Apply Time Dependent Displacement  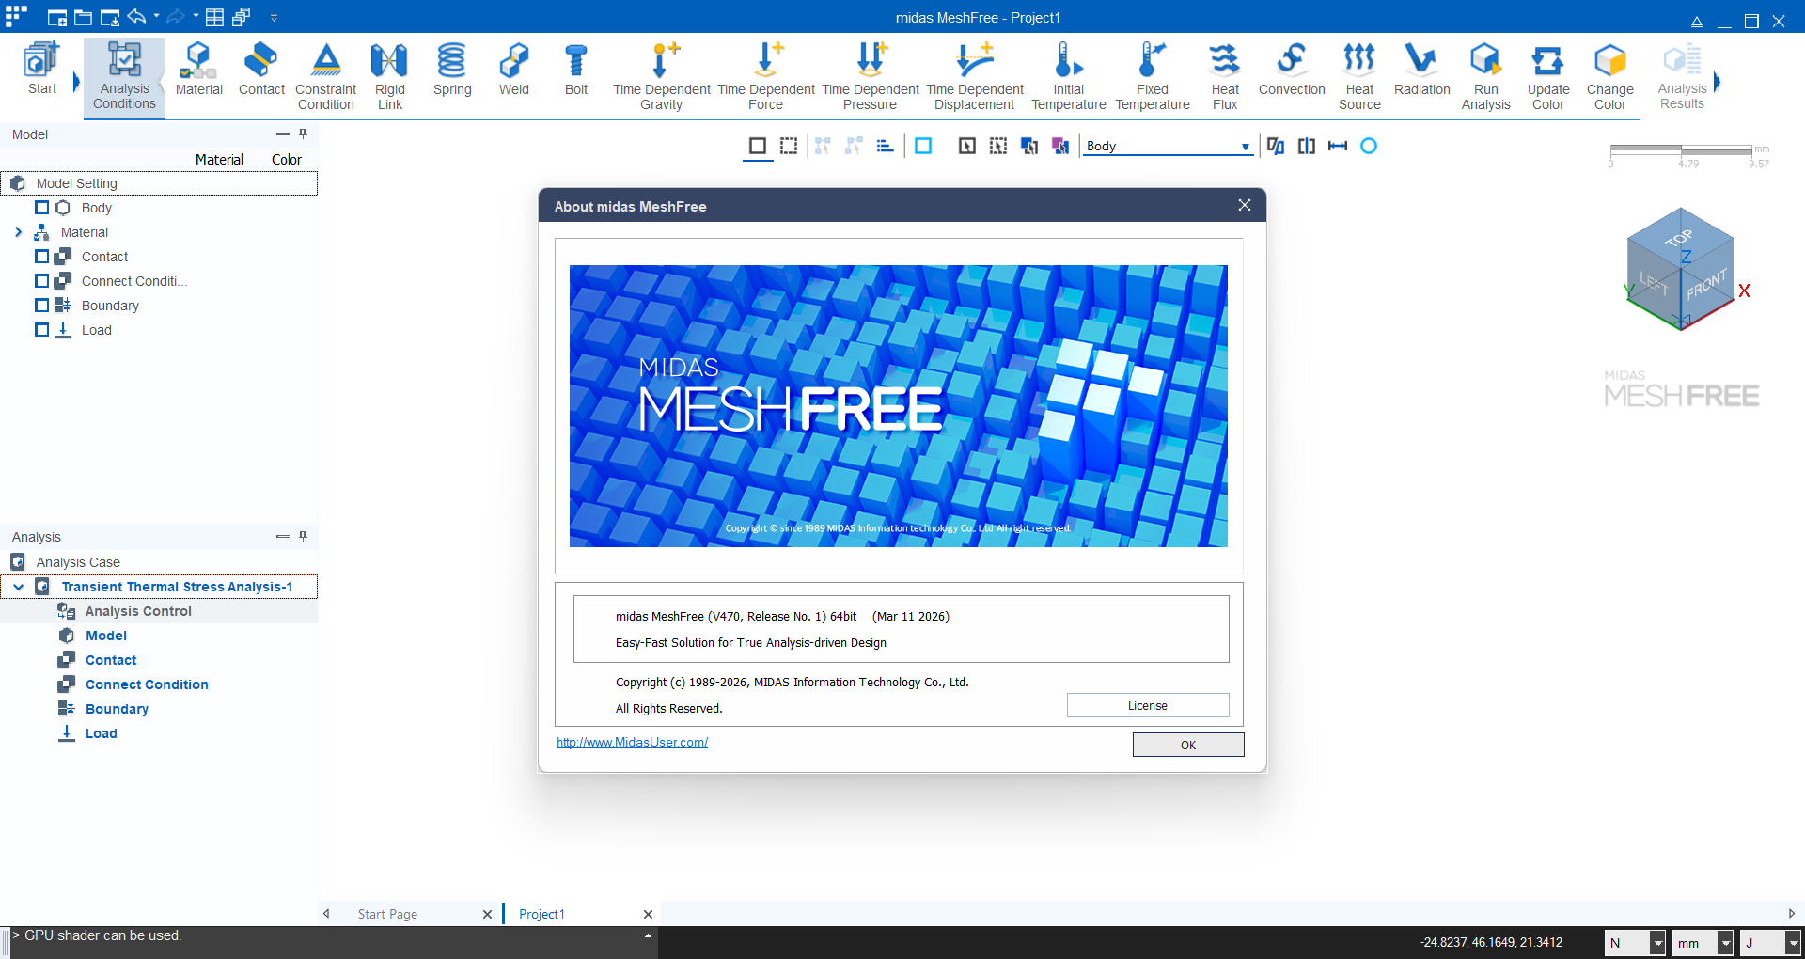974,77
